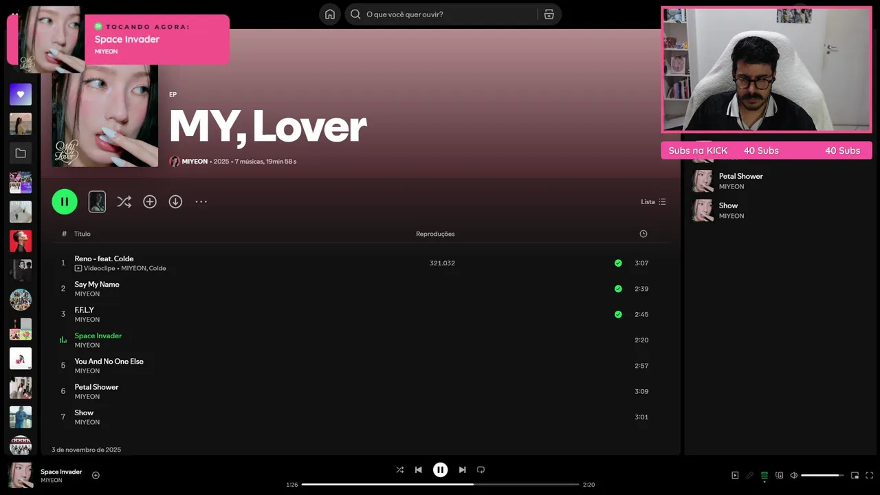Screen dimensions: 880x495
Task: Toggle shuffle in the player bar
Action: point(399,470)
